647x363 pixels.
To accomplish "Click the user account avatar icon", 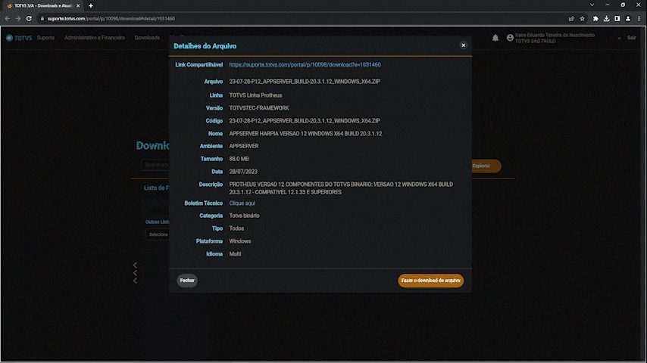I will (x=510, y=38).
